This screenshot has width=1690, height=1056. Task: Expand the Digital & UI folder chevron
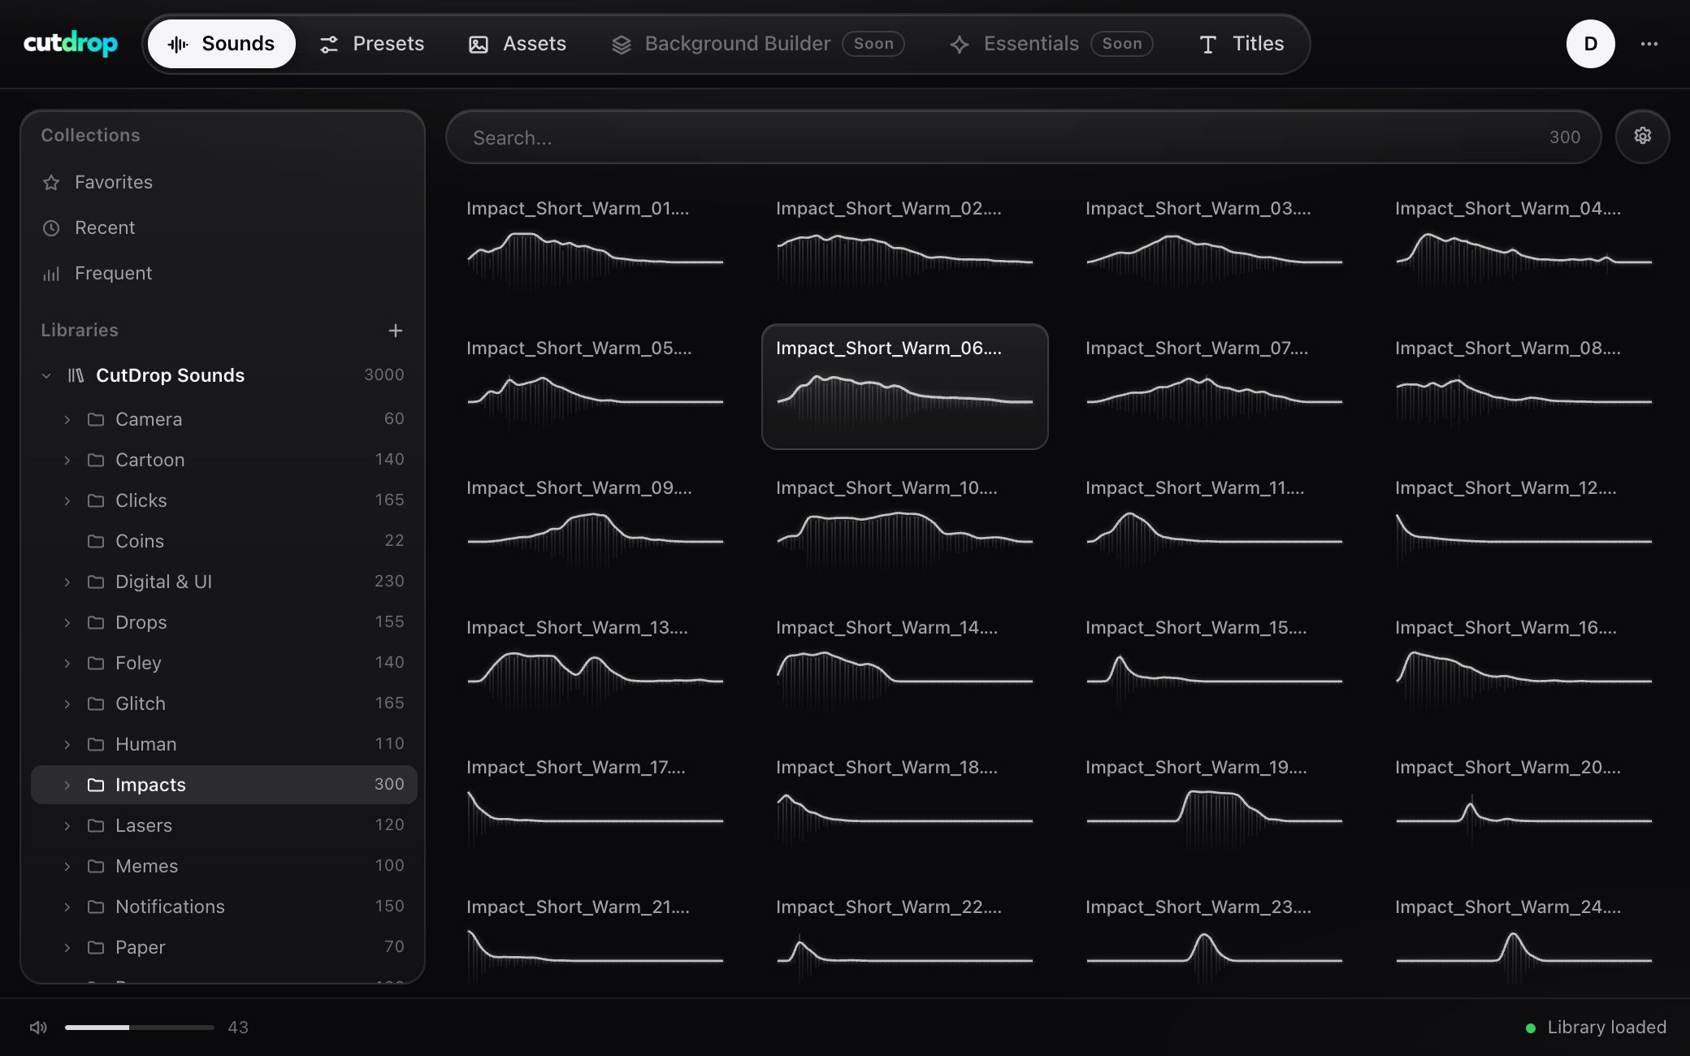coord(67,582)
